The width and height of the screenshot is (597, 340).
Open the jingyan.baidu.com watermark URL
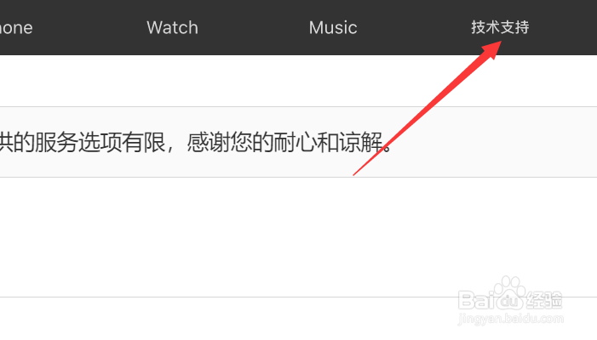[511, 319]
